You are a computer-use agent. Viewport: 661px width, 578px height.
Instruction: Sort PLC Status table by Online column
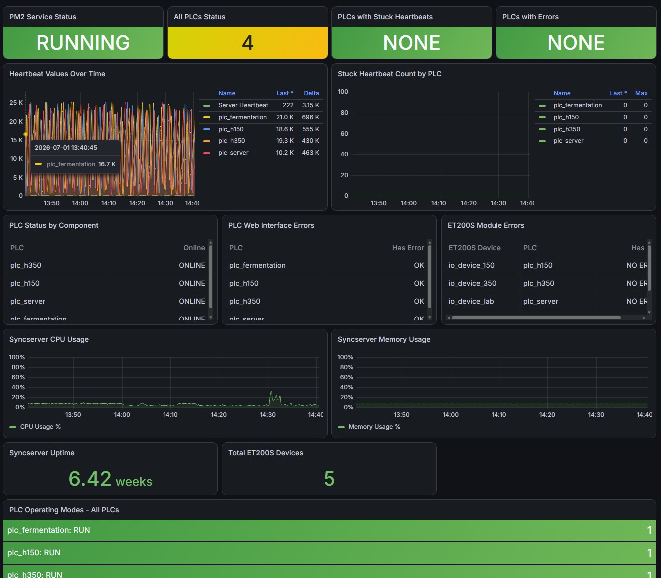pyautogui.click(x=194, y=248)
